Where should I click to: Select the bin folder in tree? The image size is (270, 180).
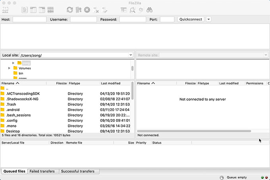[21, 73]
